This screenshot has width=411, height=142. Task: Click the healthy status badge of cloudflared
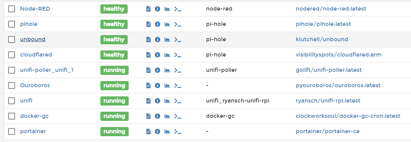114,55
